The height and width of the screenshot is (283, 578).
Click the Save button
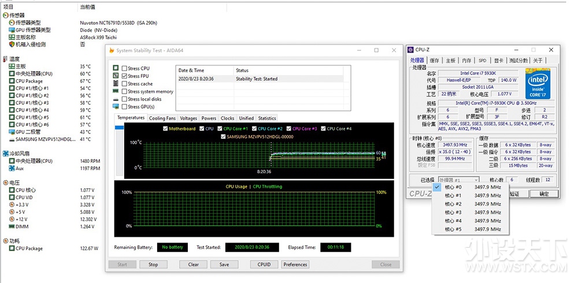pos(224,265)
